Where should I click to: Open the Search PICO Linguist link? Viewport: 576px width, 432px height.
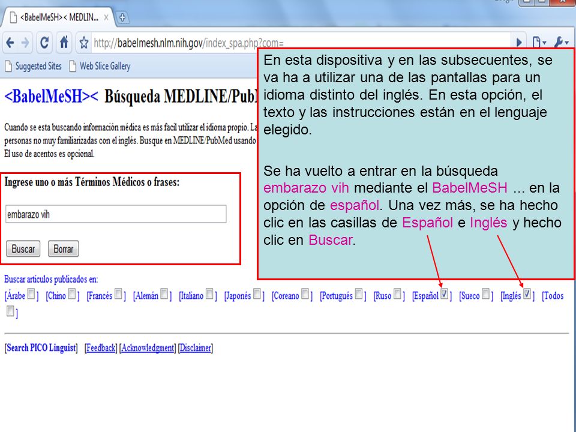pyautogui.click(x=41, y=348)
